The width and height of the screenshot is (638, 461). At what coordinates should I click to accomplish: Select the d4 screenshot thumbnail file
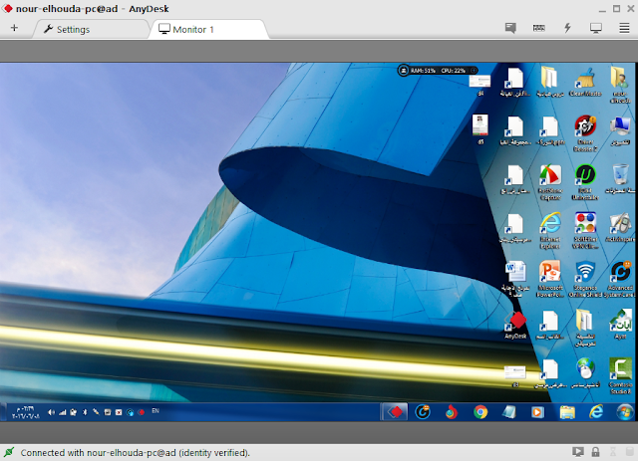[480, 85]
